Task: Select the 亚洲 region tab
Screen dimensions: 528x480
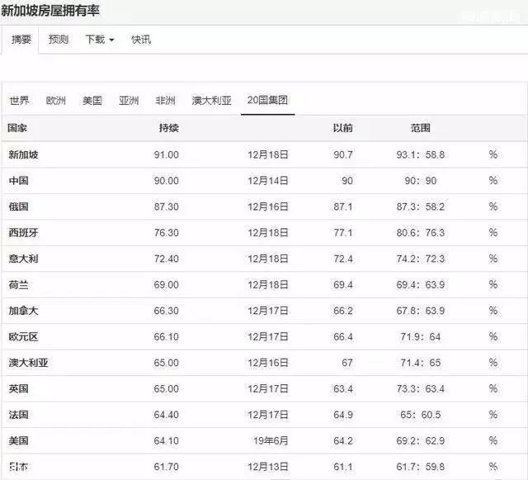Action: 129,101
